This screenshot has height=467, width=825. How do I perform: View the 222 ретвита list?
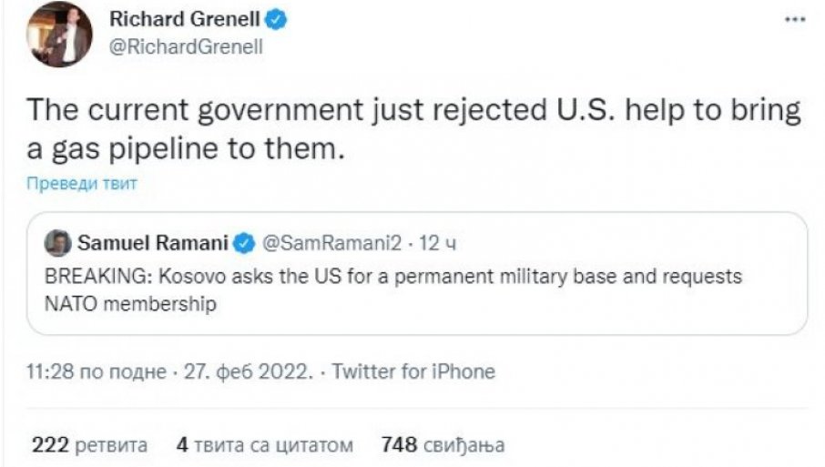[x=90, y=445]
